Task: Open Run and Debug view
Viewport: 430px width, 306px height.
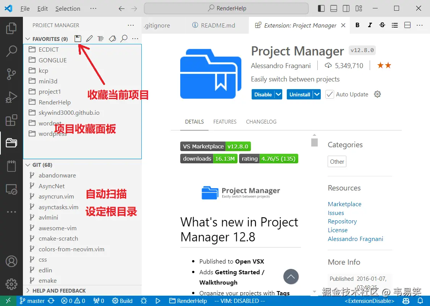Action: [11, 97]
